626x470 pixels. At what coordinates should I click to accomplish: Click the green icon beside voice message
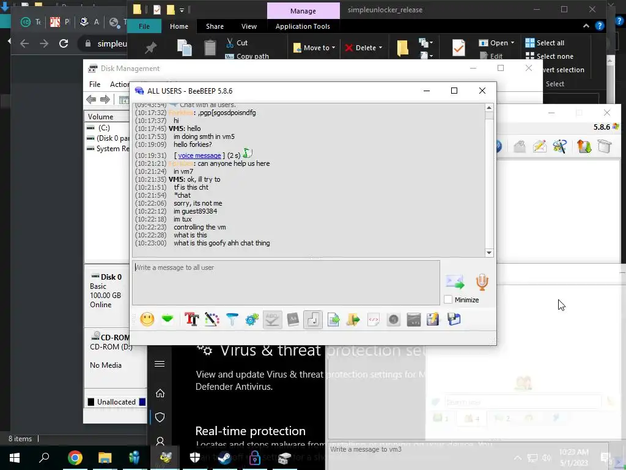pos(248,153)
